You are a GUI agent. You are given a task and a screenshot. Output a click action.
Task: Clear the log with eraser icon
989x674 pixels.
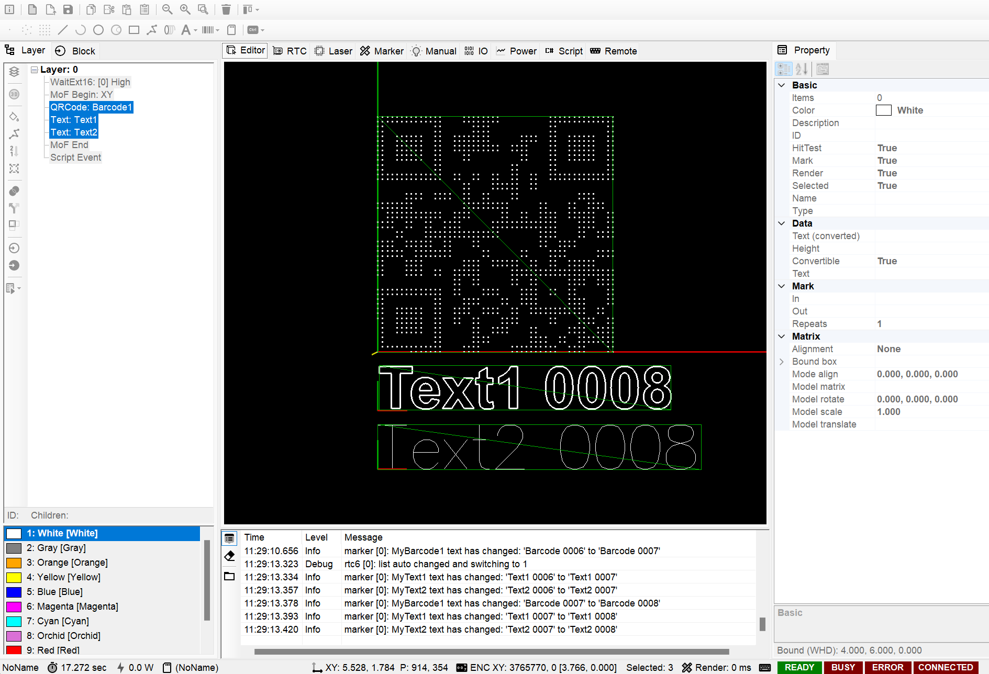pyautogui.click(x=229, y=556)
